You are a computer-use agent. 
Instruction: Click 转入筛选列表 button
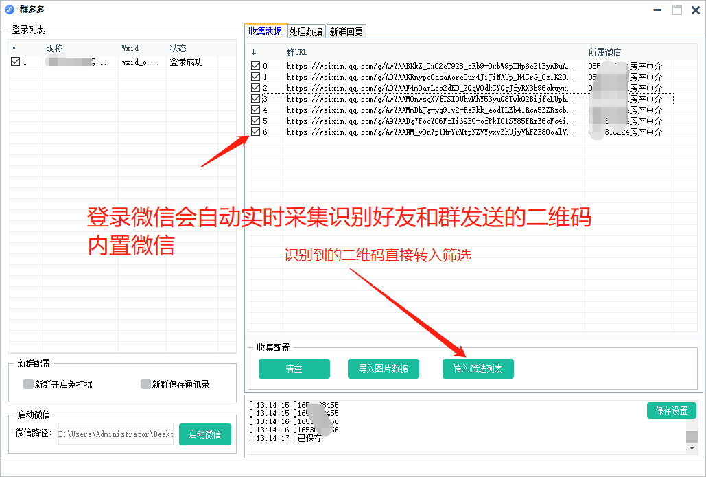478,369
